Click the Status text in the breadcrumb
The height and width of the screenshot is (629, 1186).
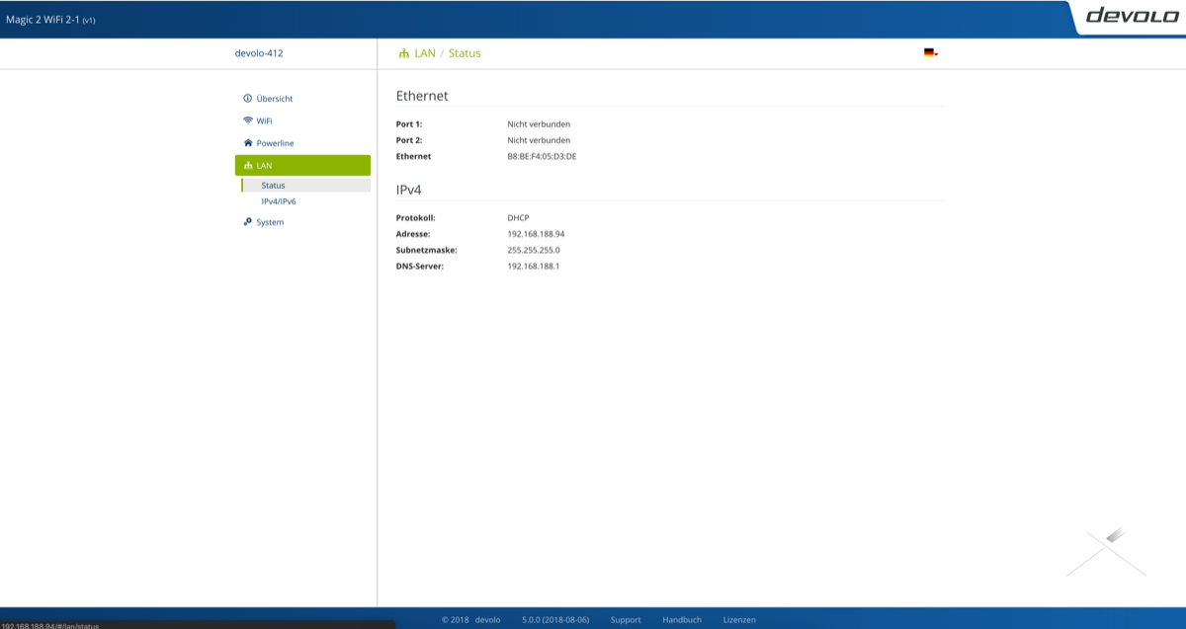[x=465, y=53]
